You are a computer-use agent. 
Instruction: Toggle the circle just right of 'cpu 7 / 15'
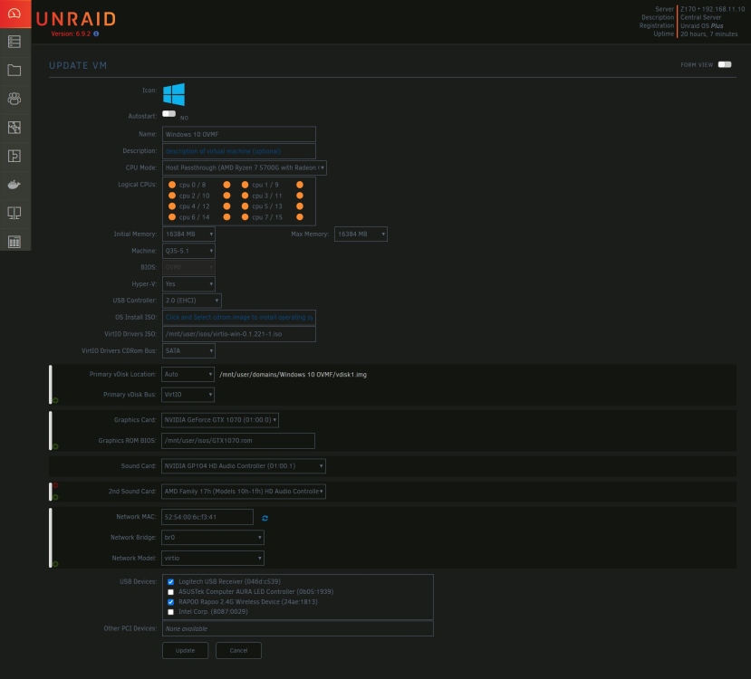click(300, 217)
